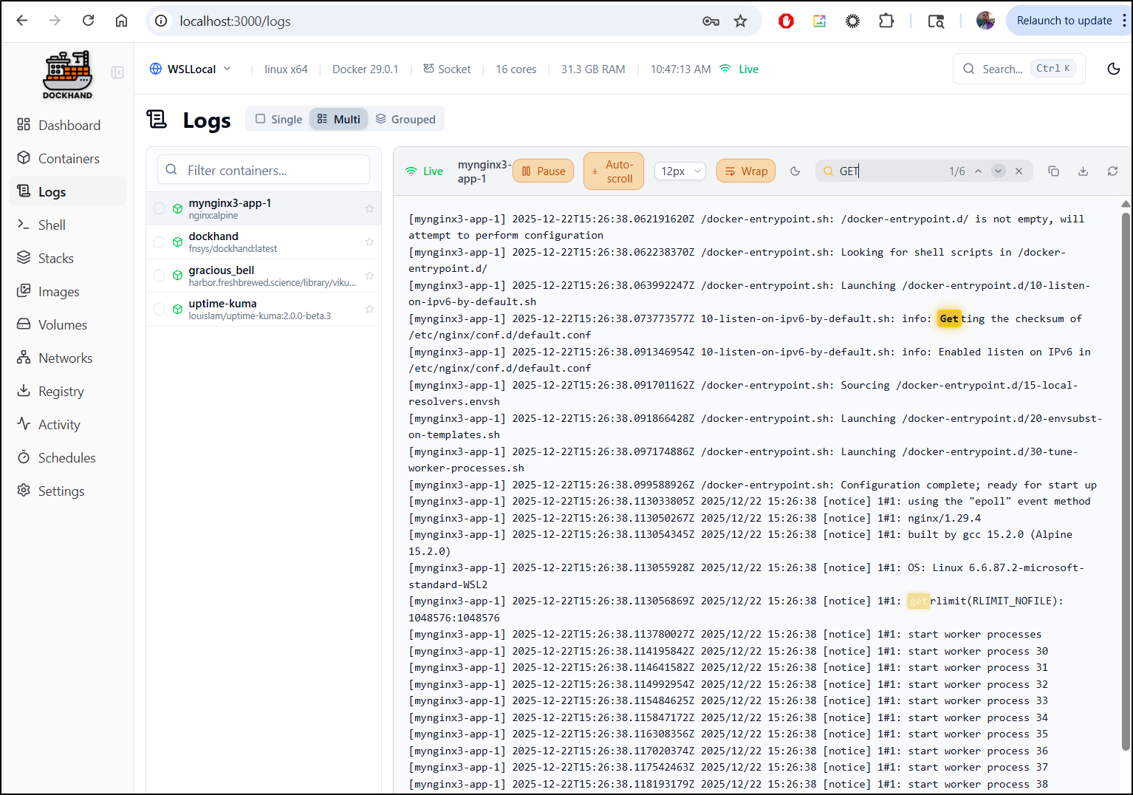Image resolution: width=1133 pixels, height=795 pixels.
Task: Copy logs with the clipboard icon
Action: [x=1053, y=171]
